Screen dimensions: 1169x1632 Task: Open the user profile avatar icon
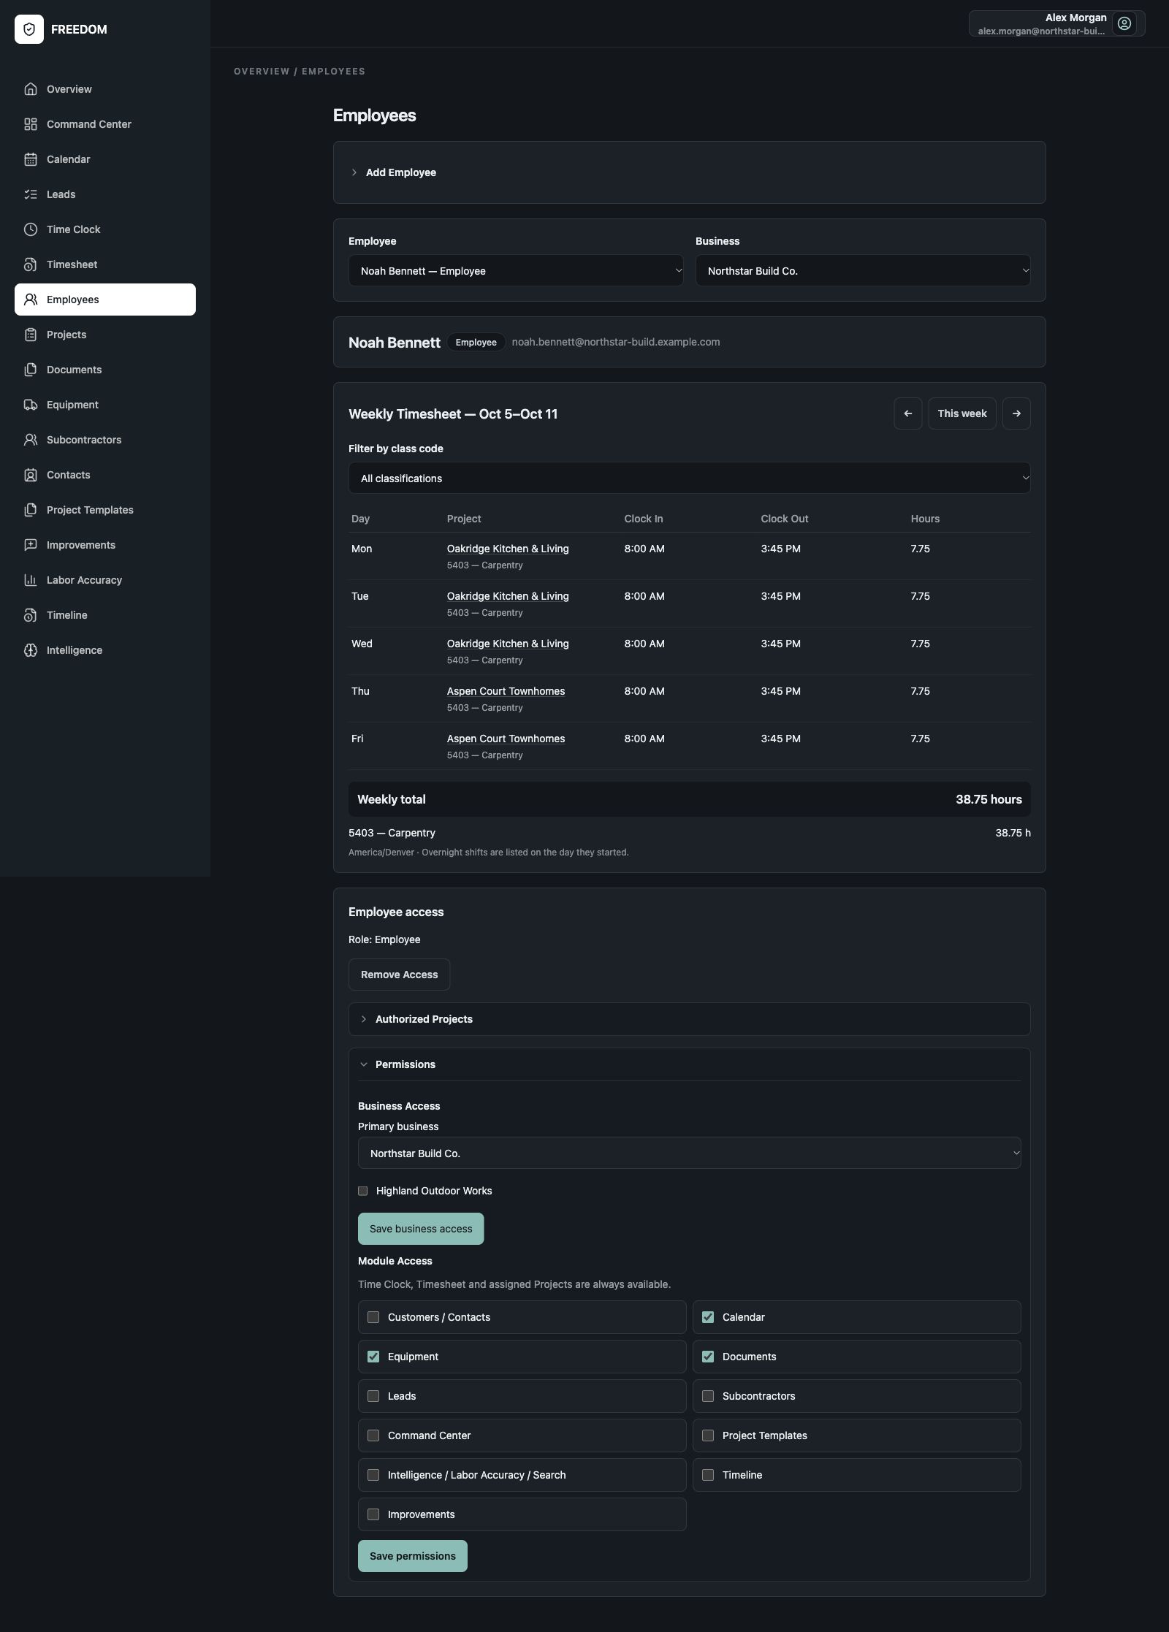[1124, 23]
